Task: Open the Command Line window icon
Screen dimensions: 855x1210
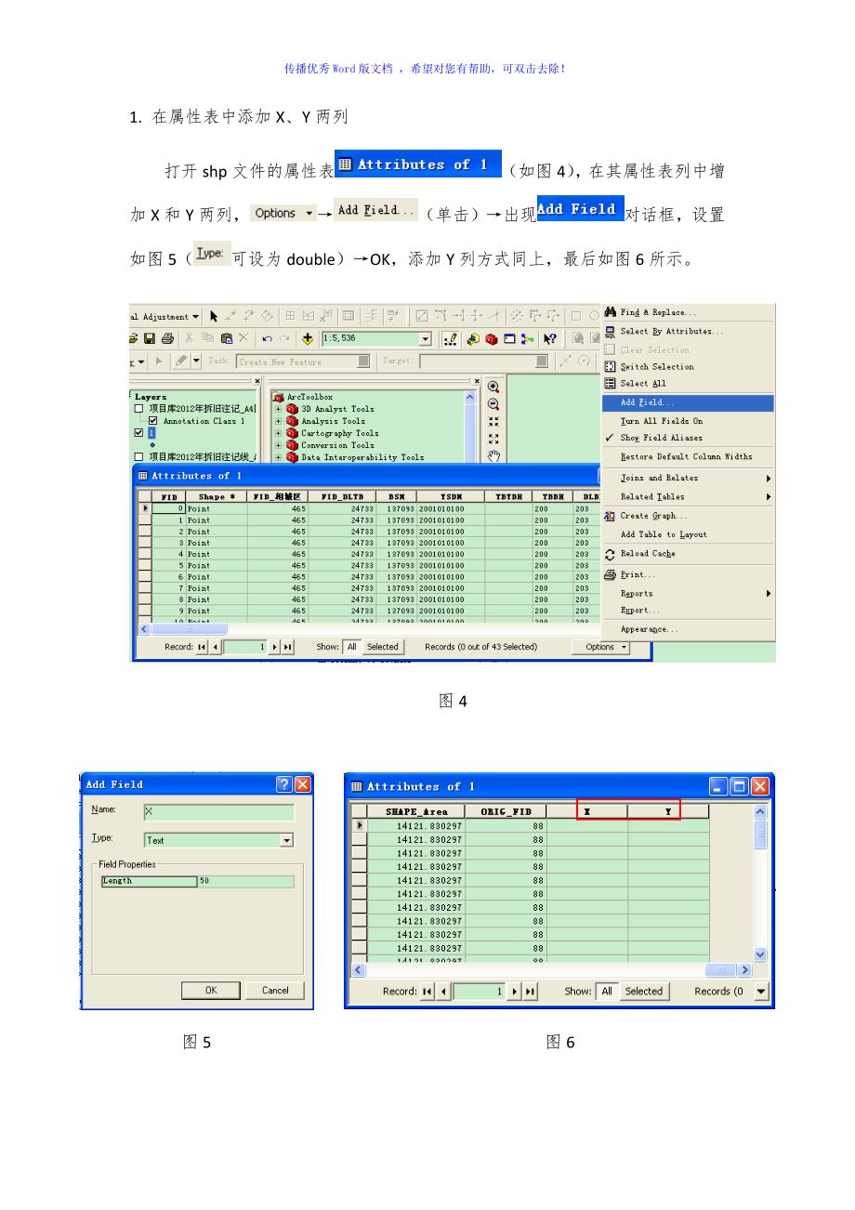Action: [509, 338]
